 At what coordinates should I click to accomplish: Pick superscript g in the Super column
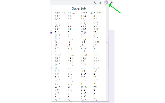[x=59, y=35]
